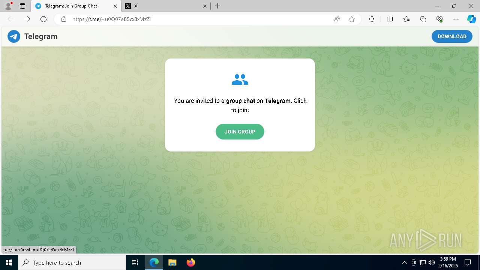Open the notifications center icon
The height and width of the screenshot is (270, 480).
[x=468, y=262]
